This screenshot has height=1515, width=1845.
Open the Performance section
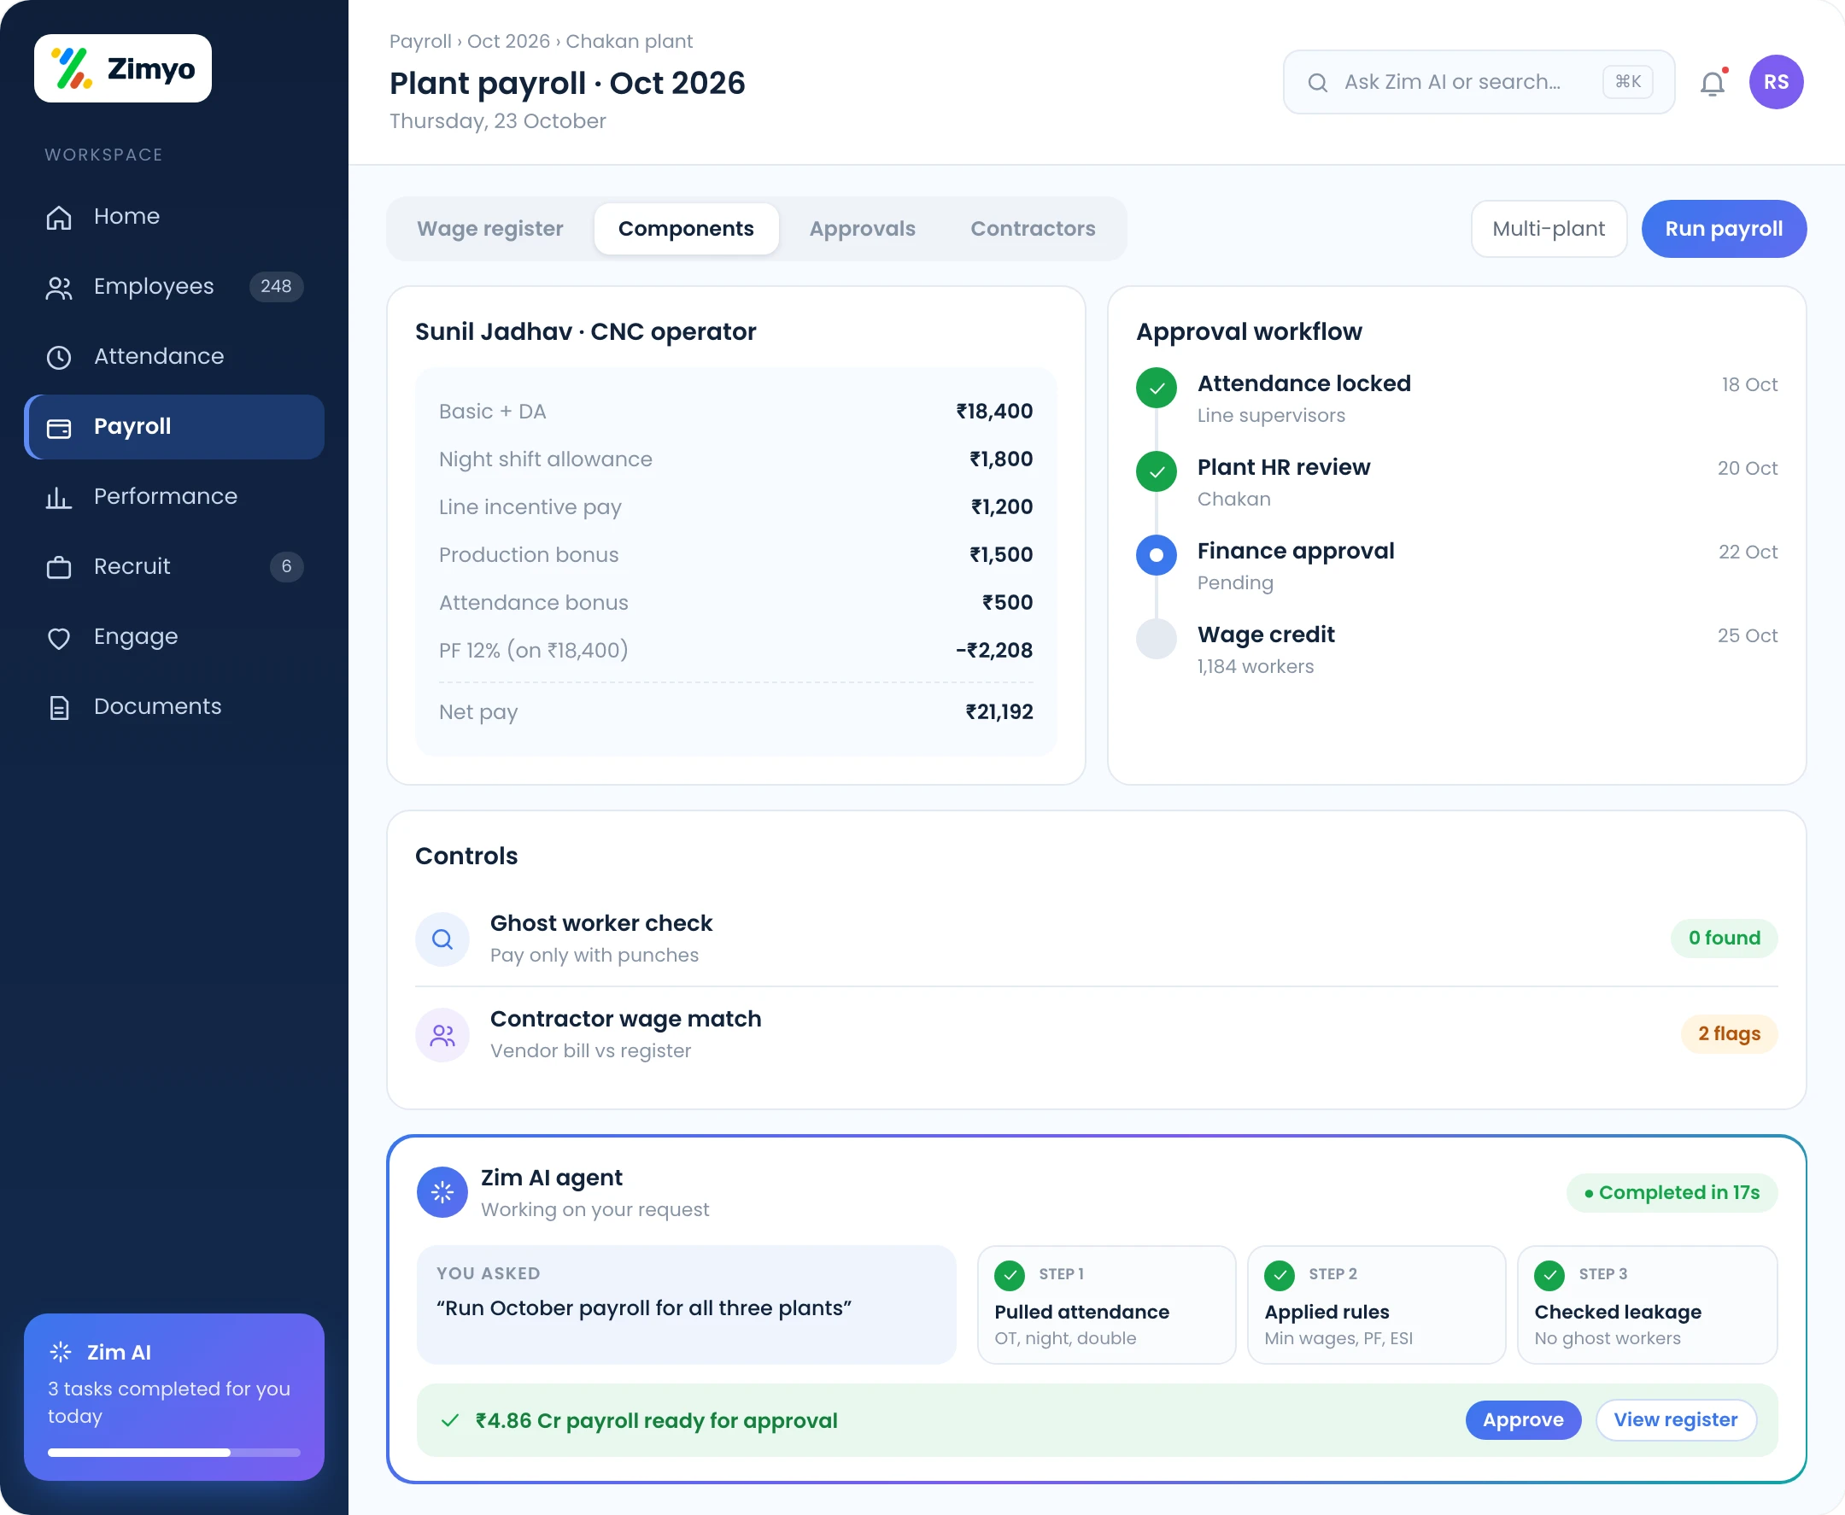[x=174, y=496]
